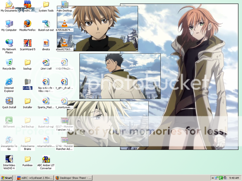Select the t_gttv_dead... media file

click(64, 84)
